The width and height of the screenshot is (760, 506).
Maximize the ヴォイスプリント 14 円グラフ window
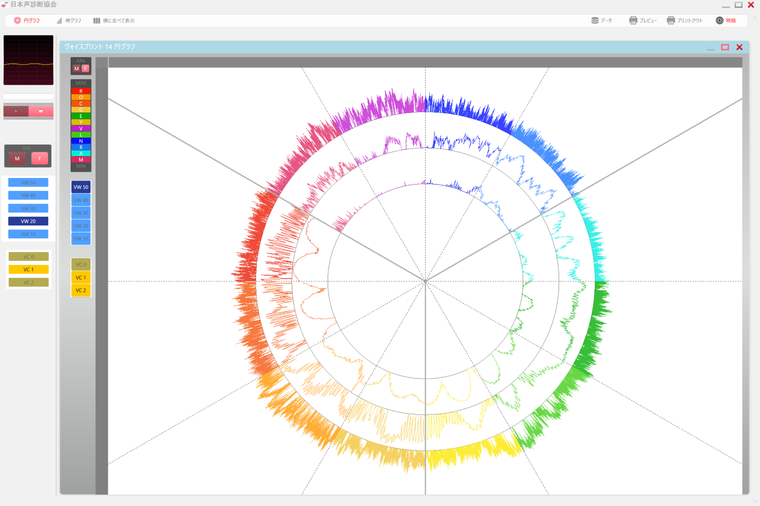pyautogui.click(x=725, y=47)
